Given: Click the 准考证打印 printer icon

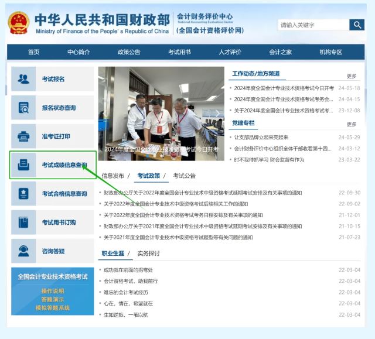Looking at the screenshot, I should pos(23,136).
